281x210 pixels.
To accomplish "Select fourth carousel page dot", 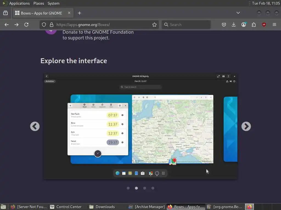I will pyautogui.click(x=153, y=188).
